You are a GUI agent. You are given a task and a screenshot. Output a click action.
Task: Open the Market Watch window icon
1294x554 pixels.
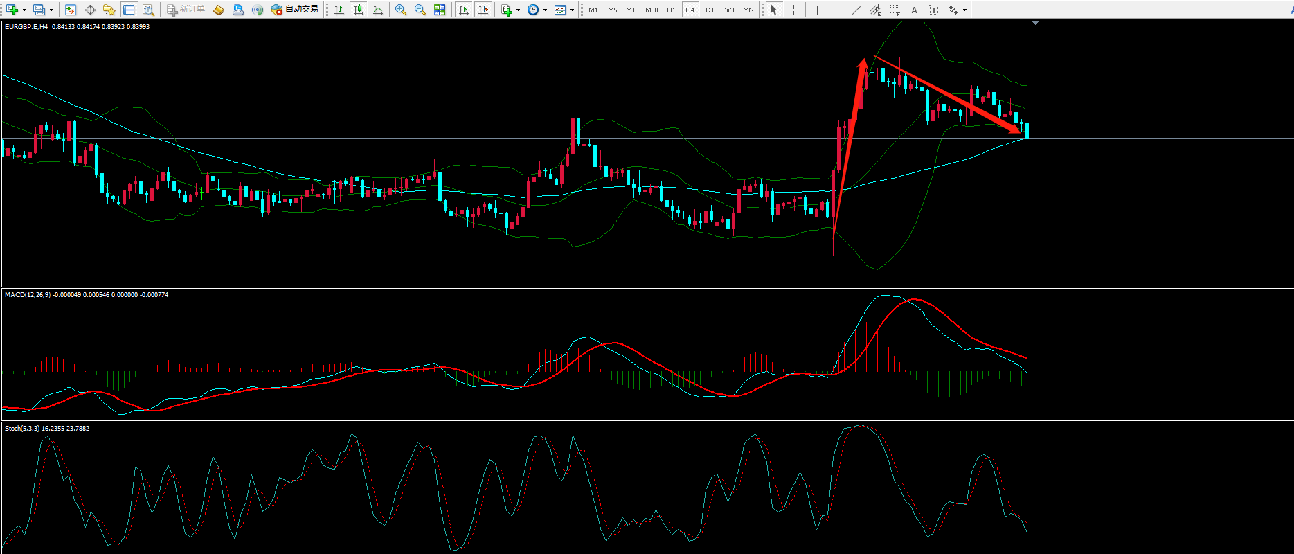click(70, 10)
